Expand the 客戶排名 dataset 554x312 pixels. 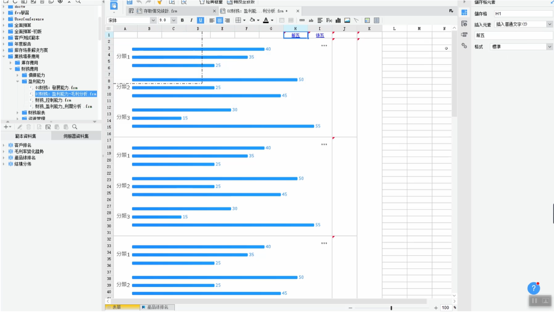tap(4, 145)
